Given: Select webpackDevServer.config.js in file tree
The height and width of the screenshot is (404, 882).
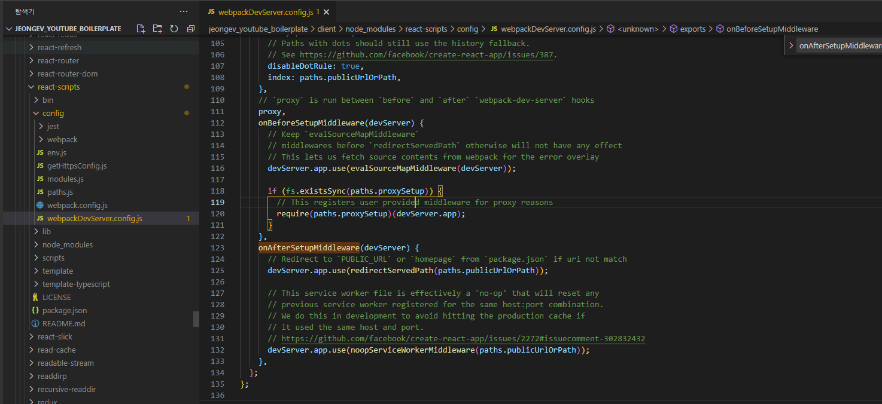Looking at the screenshot, I should coord(101,218).
